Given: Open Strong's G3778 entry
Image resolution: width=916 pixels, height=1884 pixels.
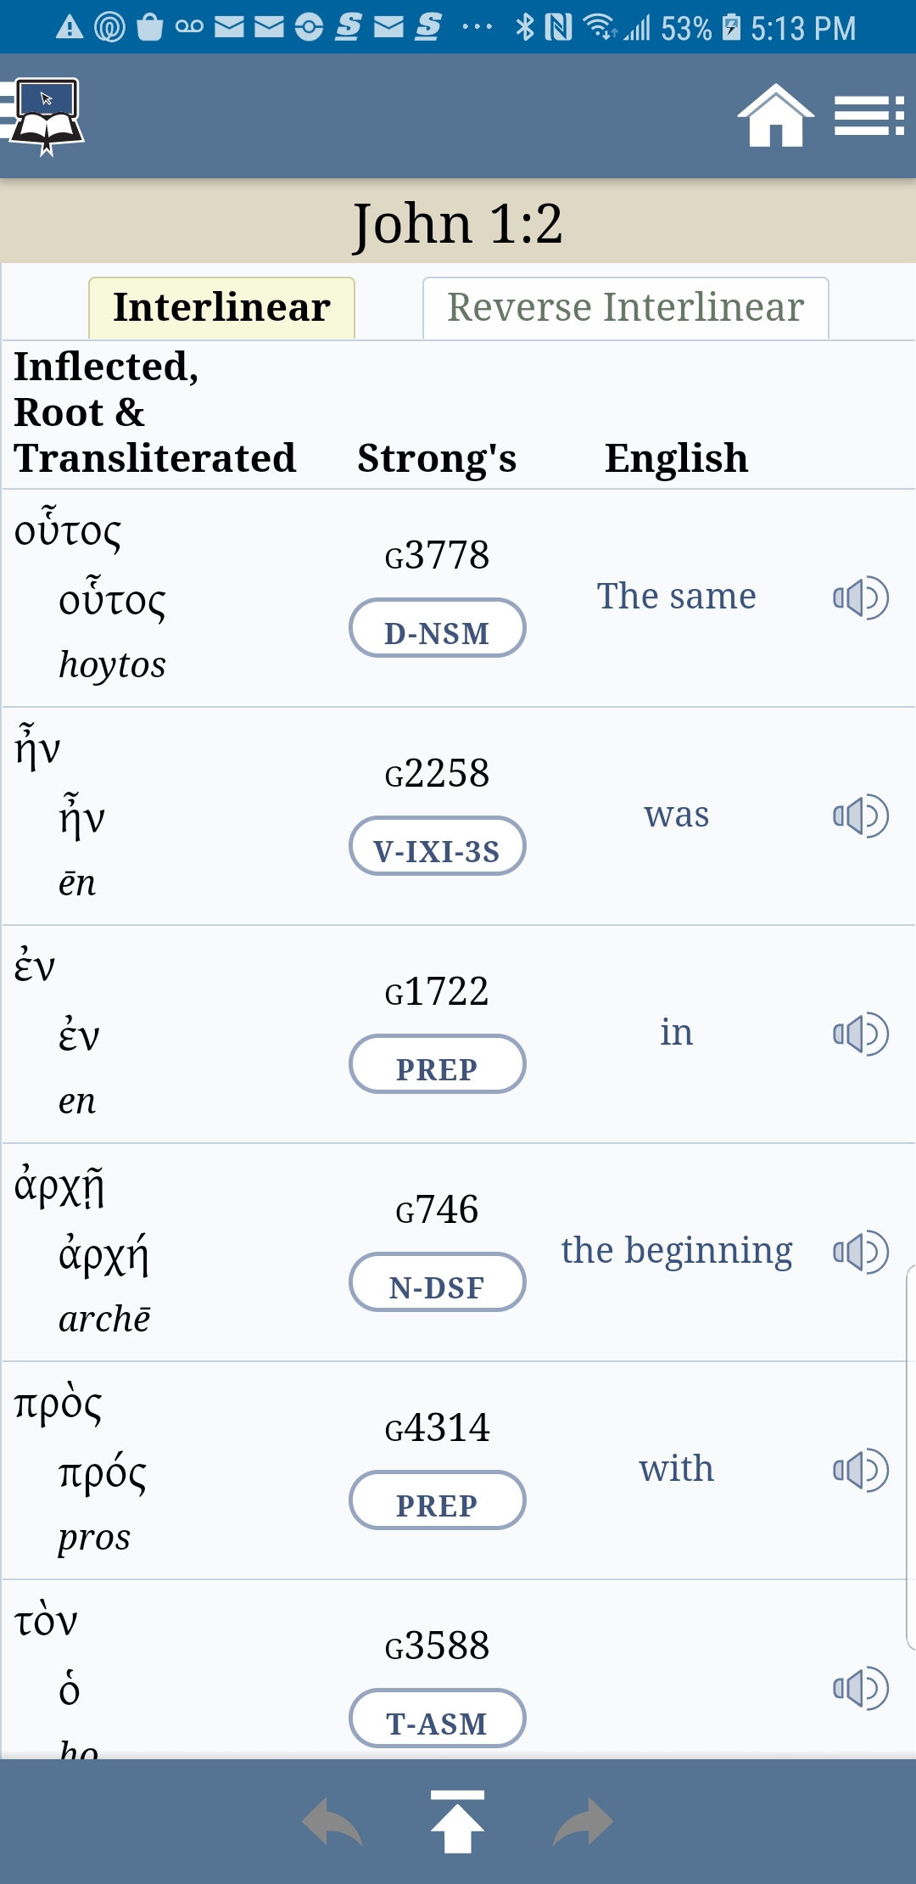Looking at the screenshot, I should click(437, 556).
